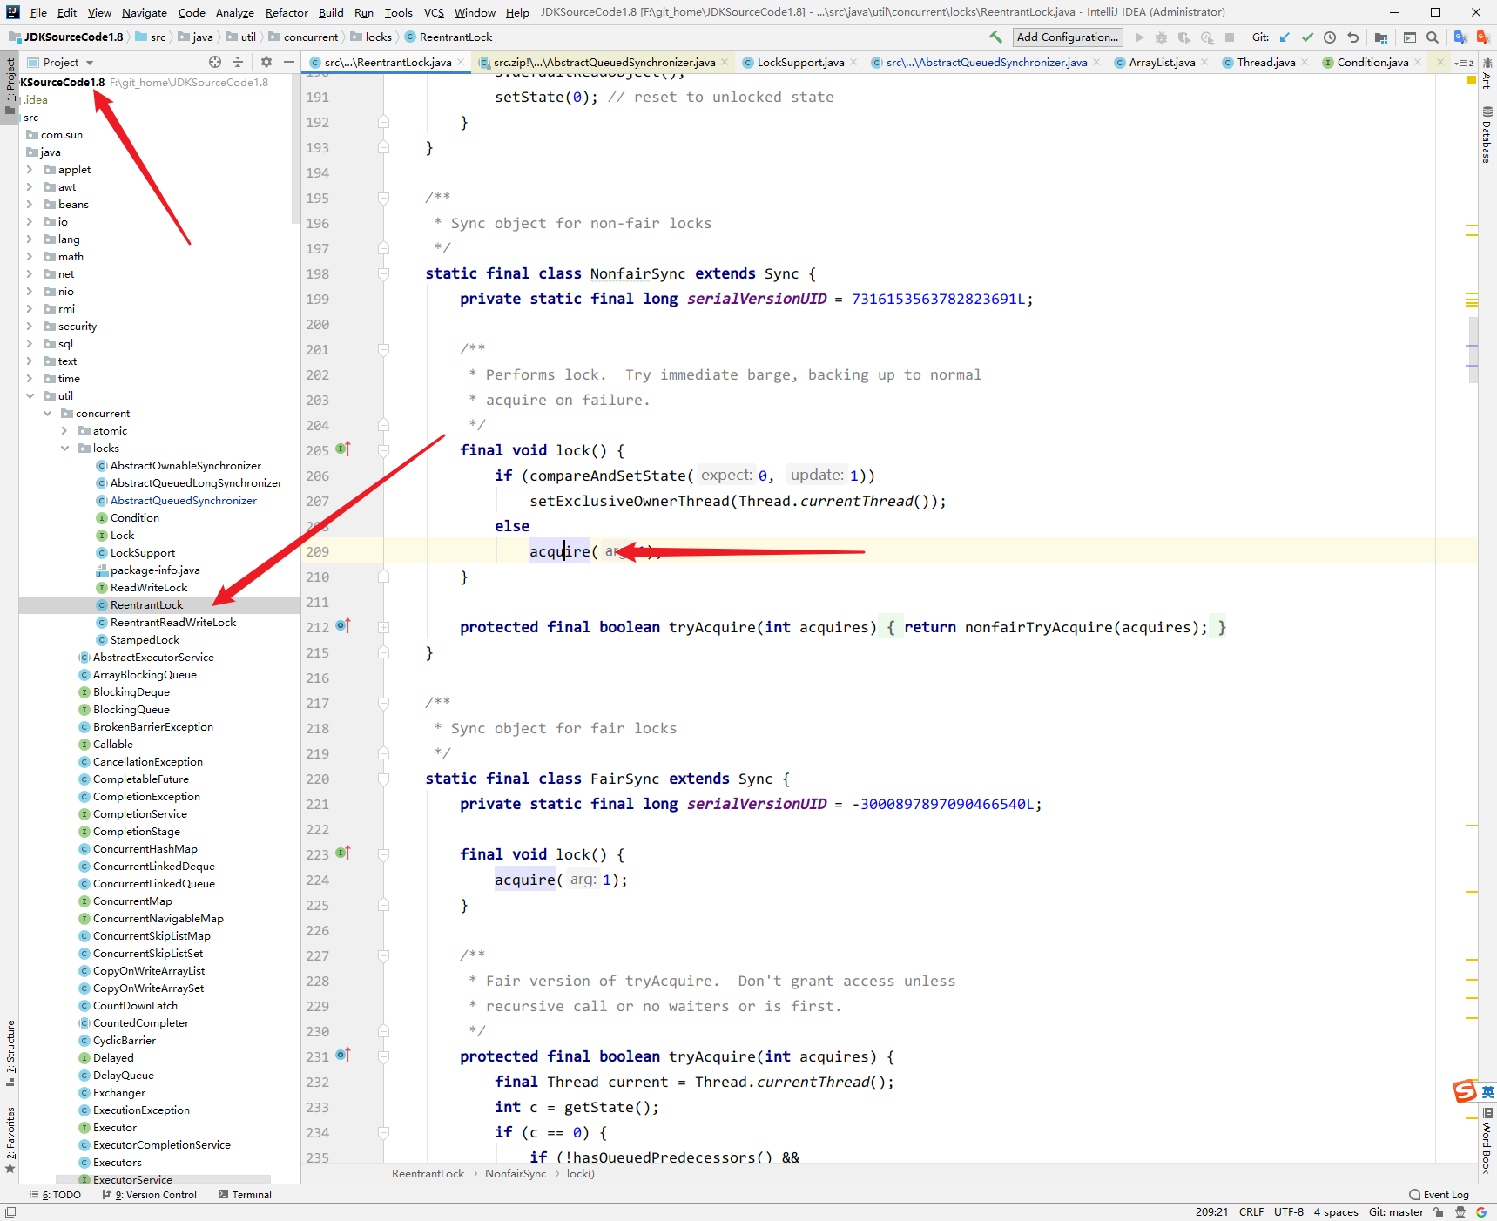Open the Terminal tool window
Image resolution: width=1497 pixels, height=1221 pixels.
245,1195
